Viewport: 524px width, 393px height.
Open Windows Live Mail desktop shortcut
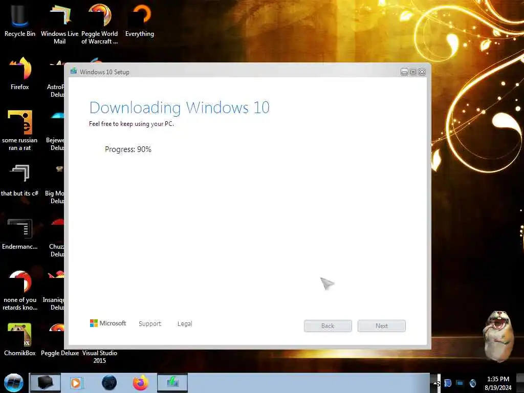coord(59,24)
